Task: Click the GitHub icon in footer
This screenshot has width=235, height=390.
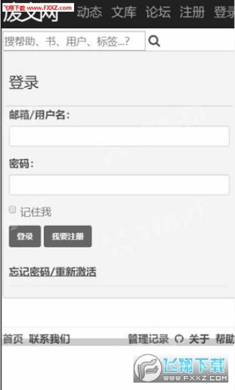Action: point(179,339)
